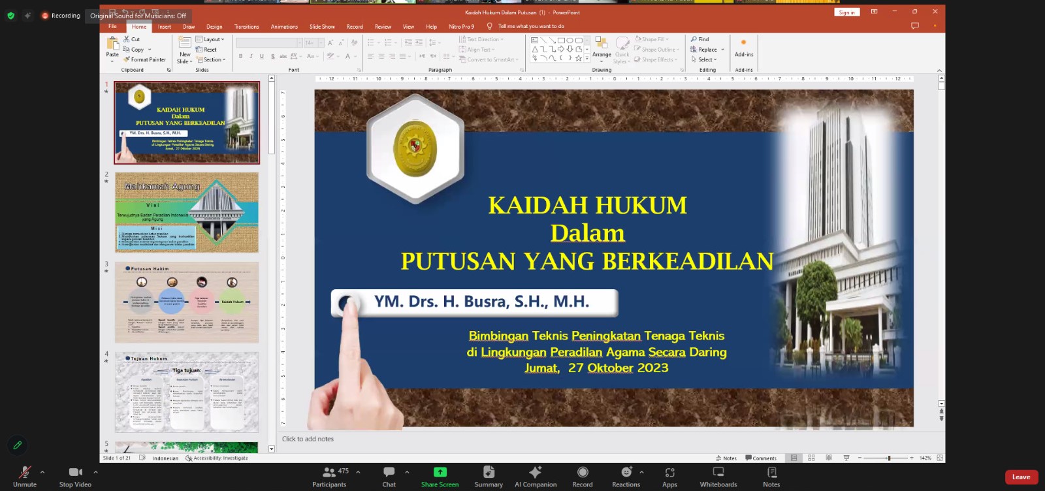Click the Find magnifier icon
The height and width of the screenshot is (491, 1045).
click(694, 39)
